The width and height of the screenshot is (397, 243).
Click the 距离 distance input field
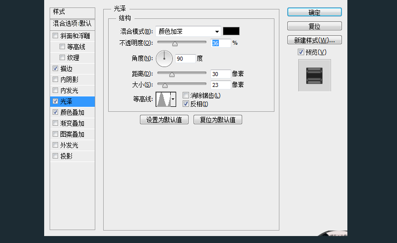[220, 74]
